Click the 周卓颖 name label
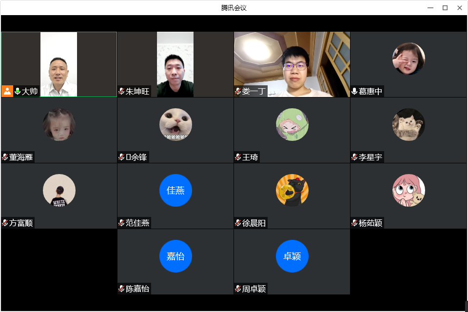468x312 pixels. click(254, 289)
